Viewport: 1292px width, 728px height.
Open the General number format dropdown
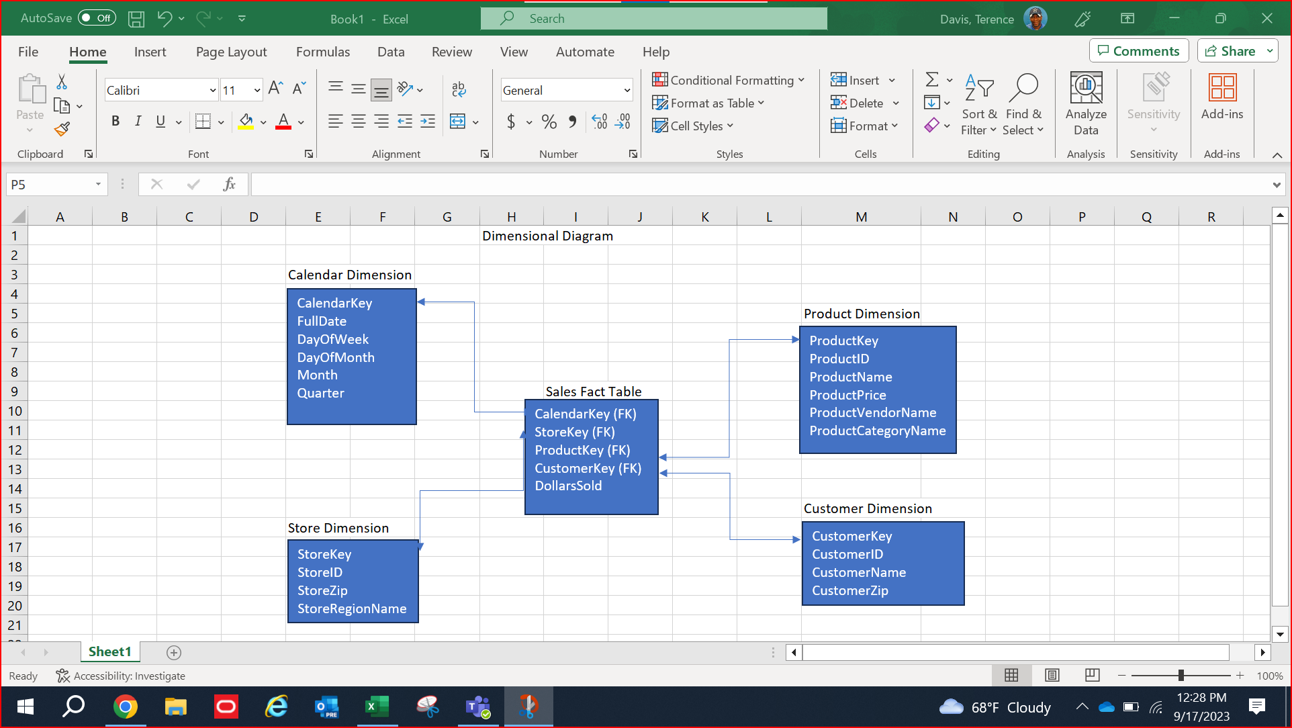pyautogui.click(x=627, y=90)
